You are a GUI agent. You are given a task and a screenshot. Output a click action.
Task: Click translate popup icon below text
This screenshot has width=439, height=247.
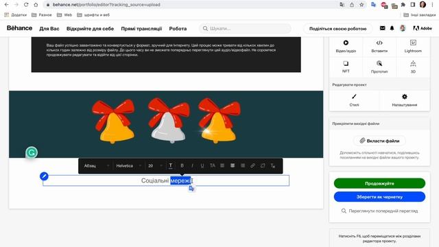(x=191, y=189)
